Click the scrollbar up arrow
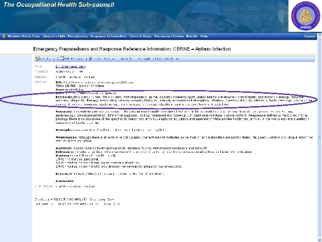 point(320,35)
